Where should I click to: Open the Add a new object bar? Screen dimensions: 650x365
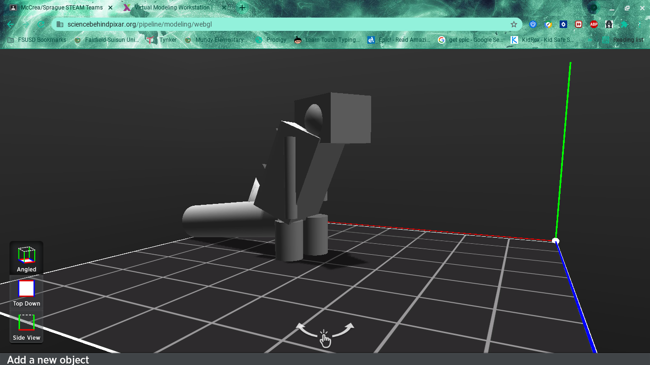point(325,359)
